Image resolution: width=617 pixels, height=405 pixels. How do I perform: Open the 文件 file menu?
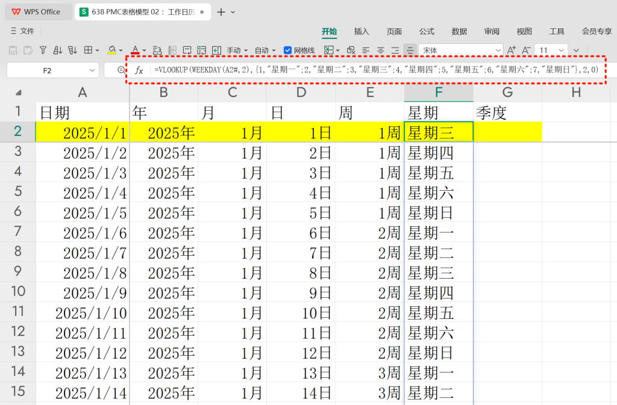click(22, 31)
